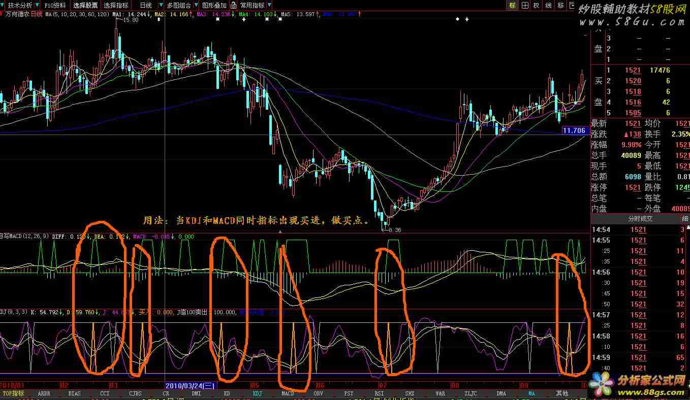The image size is (690, 400).
Task: Switch to the PSY indicator tab
Action: click(x=349, y=393)
